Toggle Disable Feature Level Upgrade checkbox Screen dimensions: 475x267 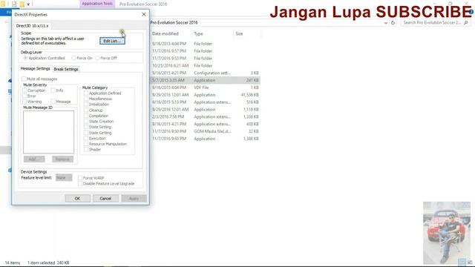80,183
